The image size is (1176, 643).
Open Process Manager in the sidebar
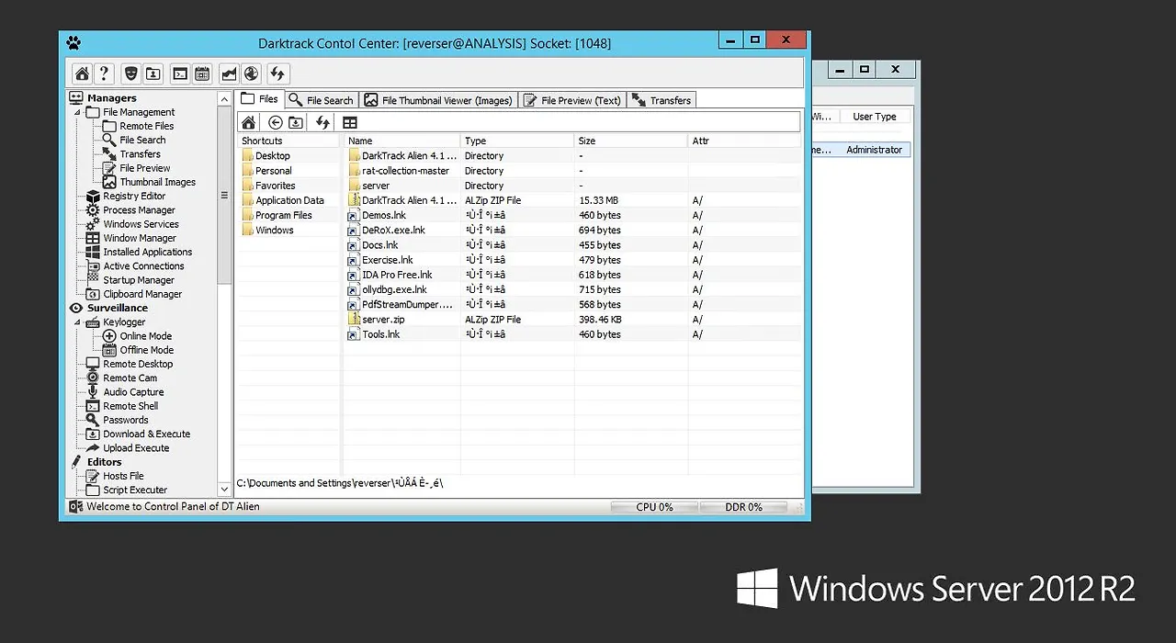point(139,209)
